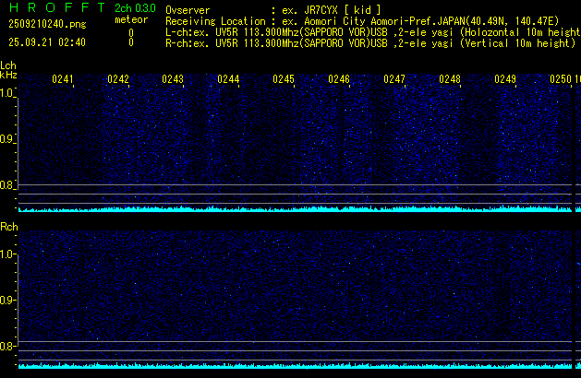Image resolution: width=581 pixels, height=378 pixels.
Task: Click the meteor count label
Action: coord(130,20)
